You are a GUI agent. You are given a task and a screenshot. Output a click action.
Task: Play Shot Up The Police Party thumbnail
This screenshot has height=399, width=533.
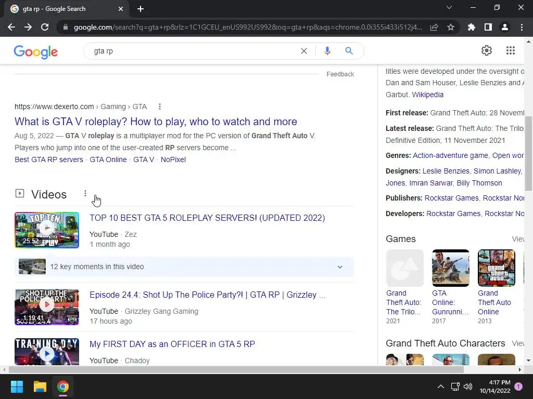47,307
